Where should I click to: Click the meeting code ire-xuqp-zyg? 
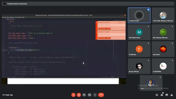[x=7, y=95]
